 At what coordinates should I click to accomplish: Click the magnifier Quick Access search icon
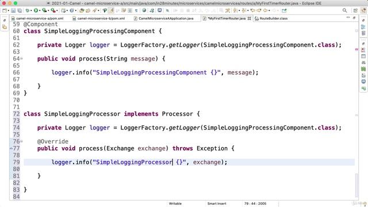[345, 10]
